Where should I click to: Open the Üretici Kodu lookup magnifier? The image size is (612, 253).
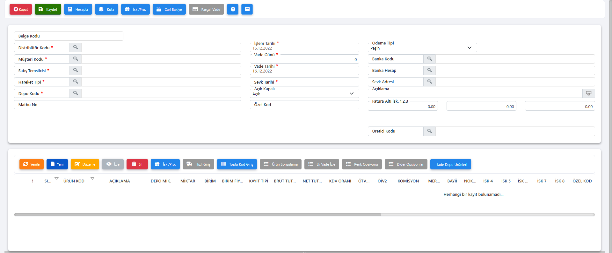(x=429, y=131)
